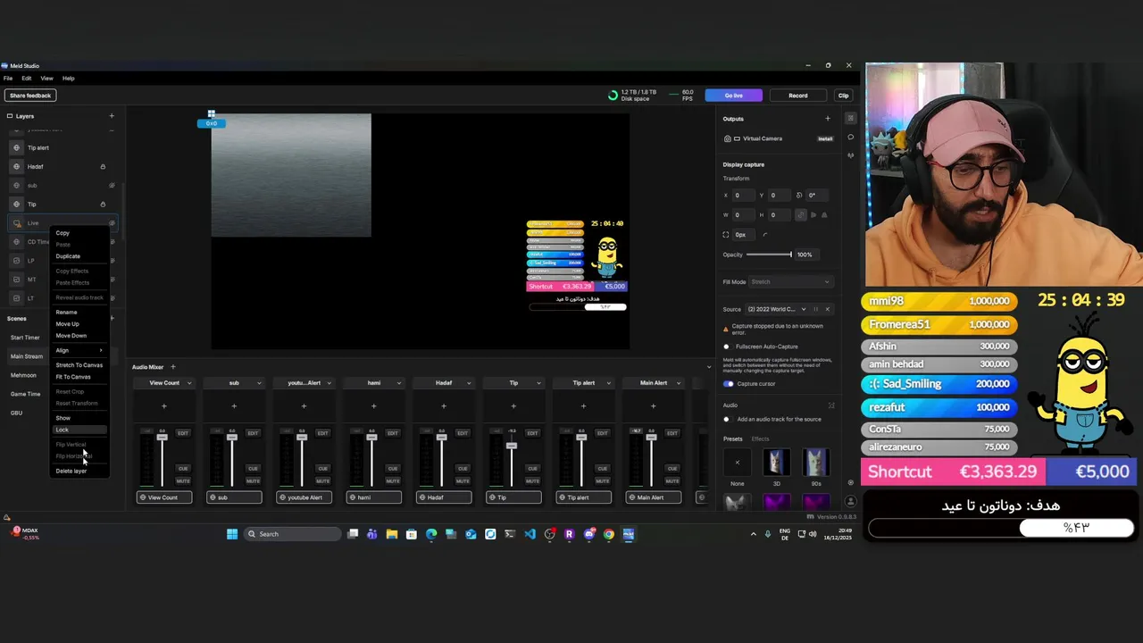Screen dimensions: 1143x643
Task: Click the Share feedback button
Action: point(30,96)
